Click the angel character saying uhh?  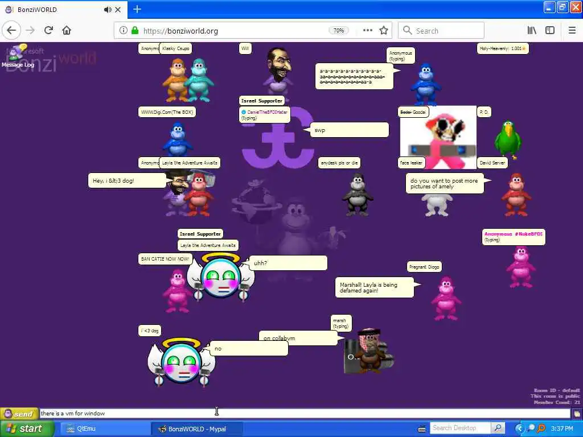(x=221, y=277)
